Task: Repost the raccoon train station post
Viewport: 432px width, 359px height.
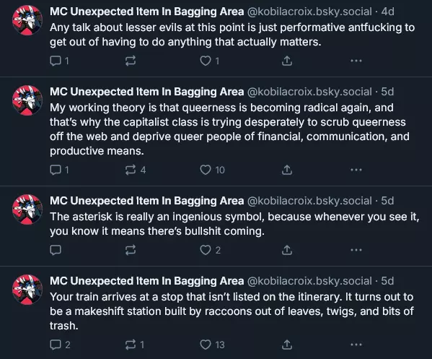Action: point(134,345)
